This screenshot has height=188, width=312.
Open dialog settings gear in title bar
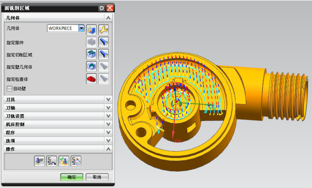101,8
